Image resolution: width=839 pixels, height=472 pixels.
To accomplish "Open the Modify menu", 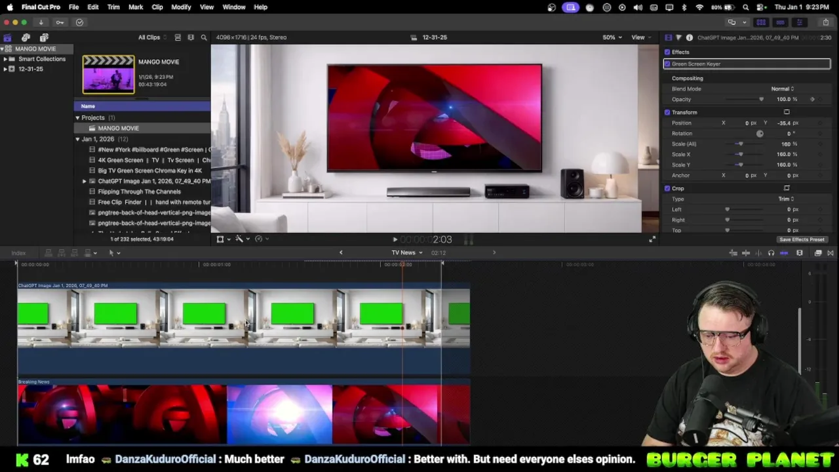I will click(x=181, y=7).
